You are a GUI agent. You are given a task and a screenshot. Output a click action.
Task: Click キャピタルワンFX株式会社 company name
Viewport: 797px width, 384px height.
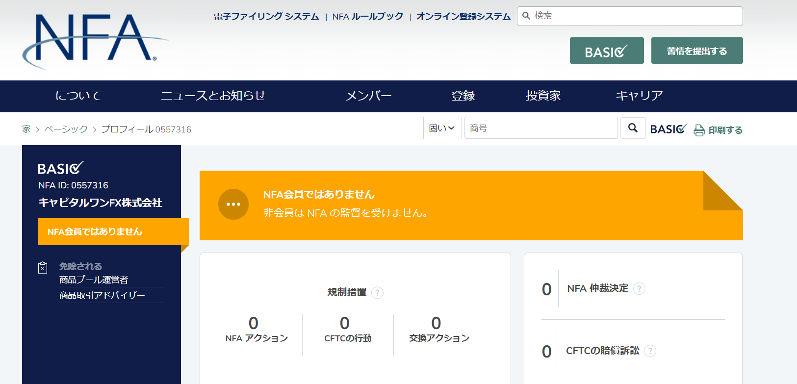[x=101, y=203]
